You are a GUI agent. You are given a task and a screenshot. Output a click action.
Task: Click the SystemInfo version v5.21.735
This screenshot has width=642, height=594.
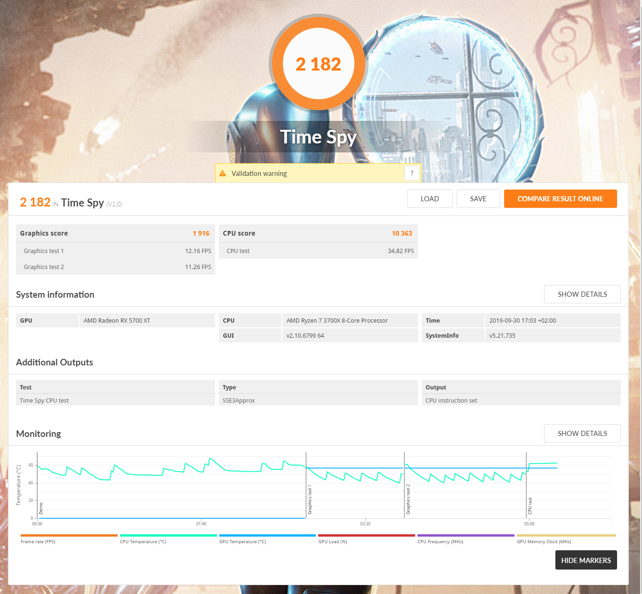click(502, 335)
